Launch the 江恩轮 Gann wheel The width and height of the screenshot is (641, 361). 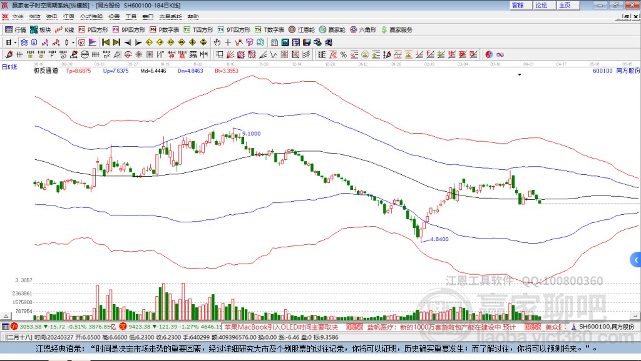[302, 30]
